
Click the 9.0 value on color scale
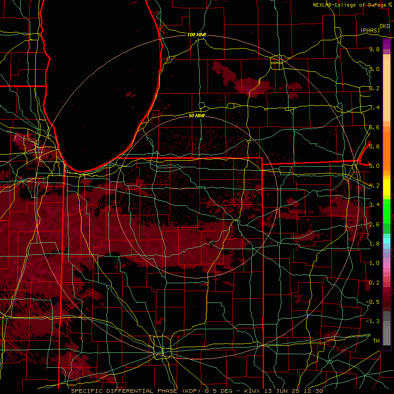tap(374, 69)
